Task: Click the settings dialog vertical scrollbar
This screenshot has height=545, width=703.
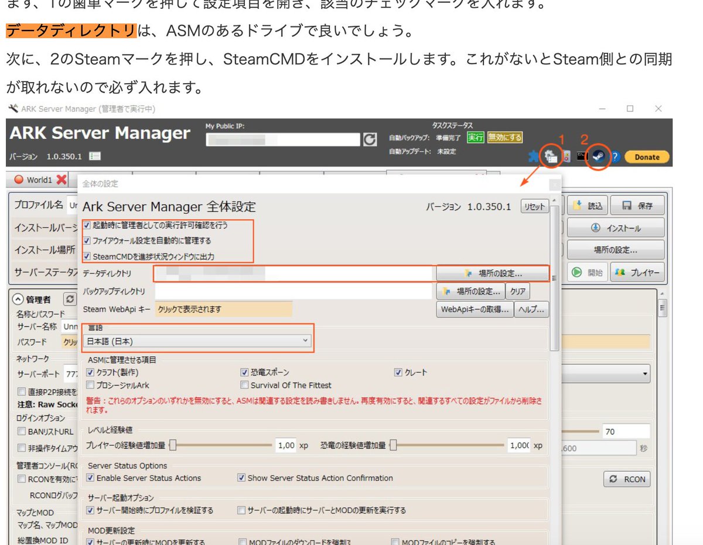Action: point(554,278)
